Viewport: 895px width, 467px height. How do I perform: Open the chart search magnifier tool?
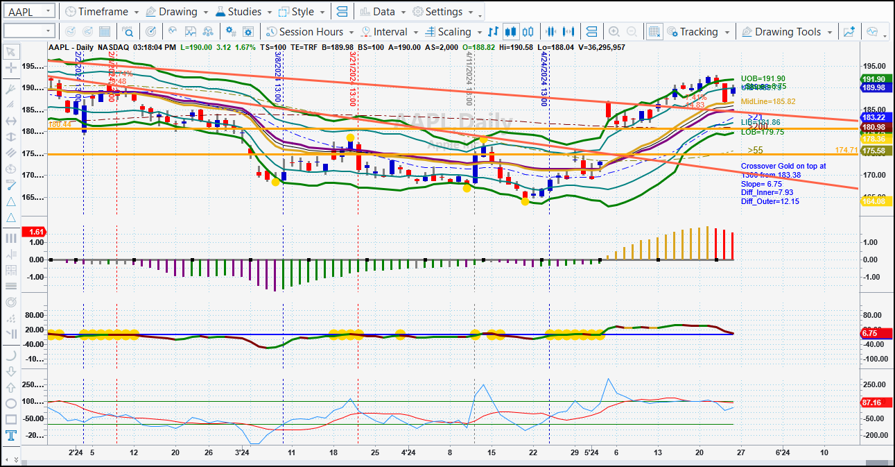(129, 31)
